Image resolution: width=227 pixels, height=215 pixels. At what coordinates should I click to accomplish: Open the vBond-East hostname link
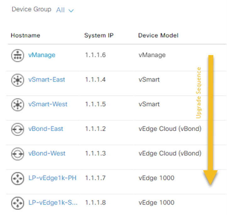[x=46, y=129]
